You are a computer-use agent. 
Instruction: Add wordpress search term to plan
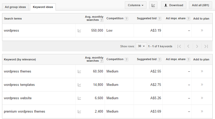click(x=202, y=30)
